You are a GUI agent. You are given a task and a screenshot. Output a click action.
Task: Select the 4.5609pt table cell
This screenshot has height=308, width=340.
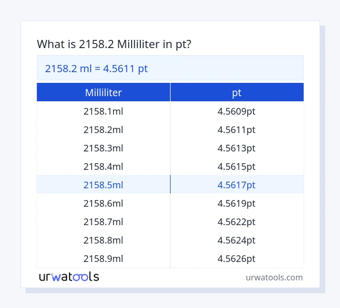237,111
